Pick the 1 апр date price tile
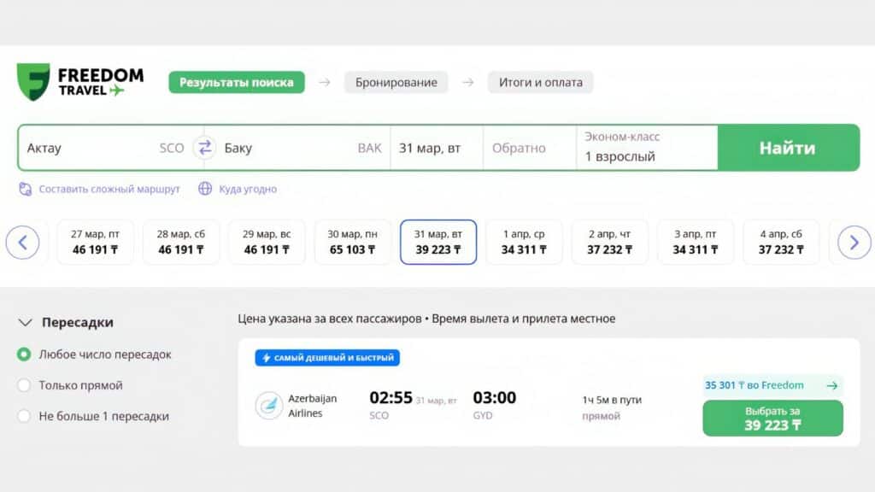 coord(524,242)
